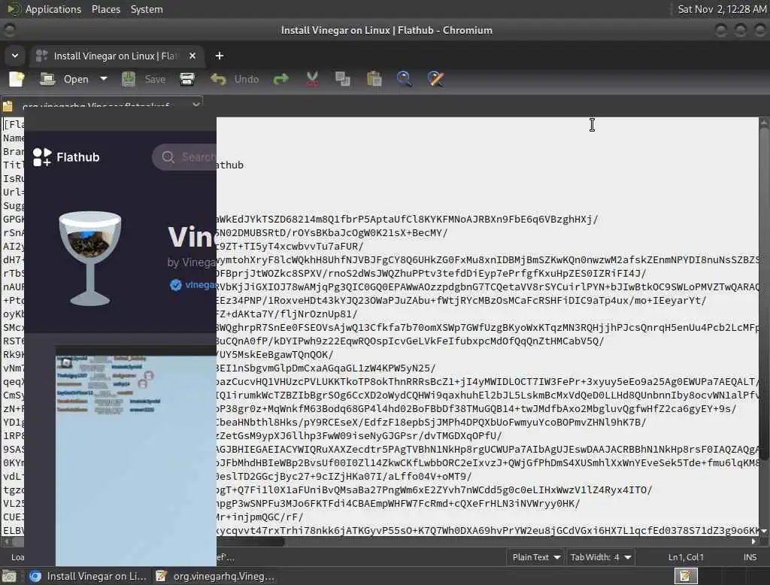Select the Install Vinegar on Linux browser tab
The width and height of the screenshot is (770, 585).
pyautogui.click(x=114, y=56)
